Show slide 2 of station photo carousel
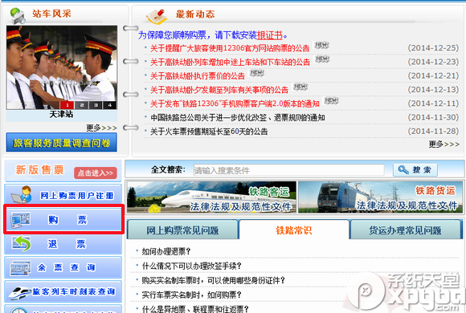 [81, 105]
